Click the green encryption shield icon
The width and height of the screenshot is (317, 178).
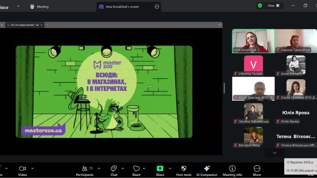260,6
